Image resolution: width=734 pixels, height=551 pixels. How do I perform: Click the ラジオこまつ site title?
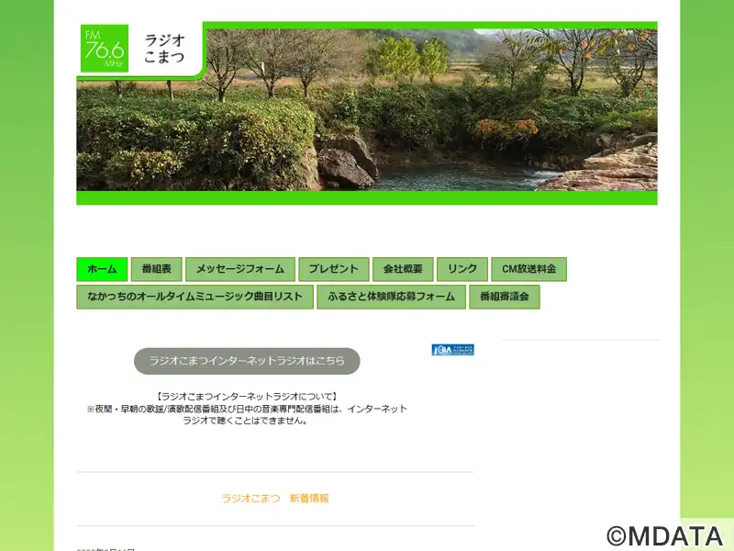pyautogui.click(x=164, y=49)
